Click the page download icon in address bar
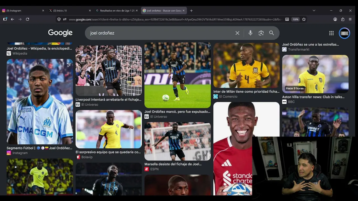Viewport: 358px width, 201px height. [287, 19]
